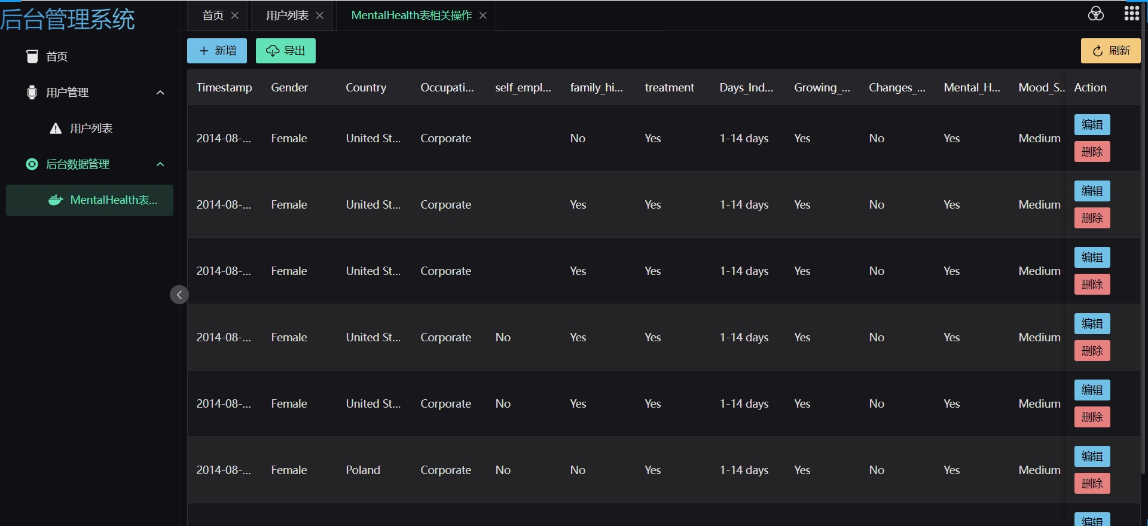Image resolution: width=1148 pixels, height=526 pixels.
Task: Open the grid apps icon at top right
Action: coord(1132,14)
